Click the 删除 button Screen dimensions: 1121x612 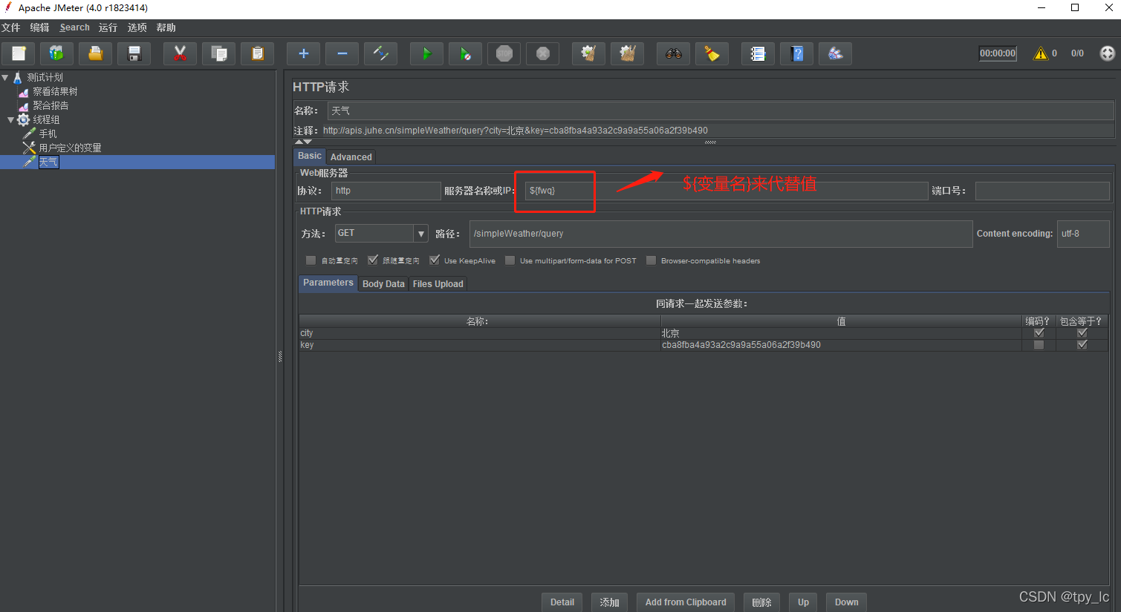(x=762, y=602)
